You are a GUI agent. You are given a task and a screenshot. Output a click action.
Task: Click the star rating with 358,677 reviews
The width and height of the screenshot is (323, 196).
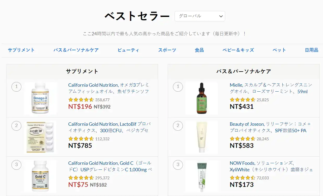click(x=81, y=100)
